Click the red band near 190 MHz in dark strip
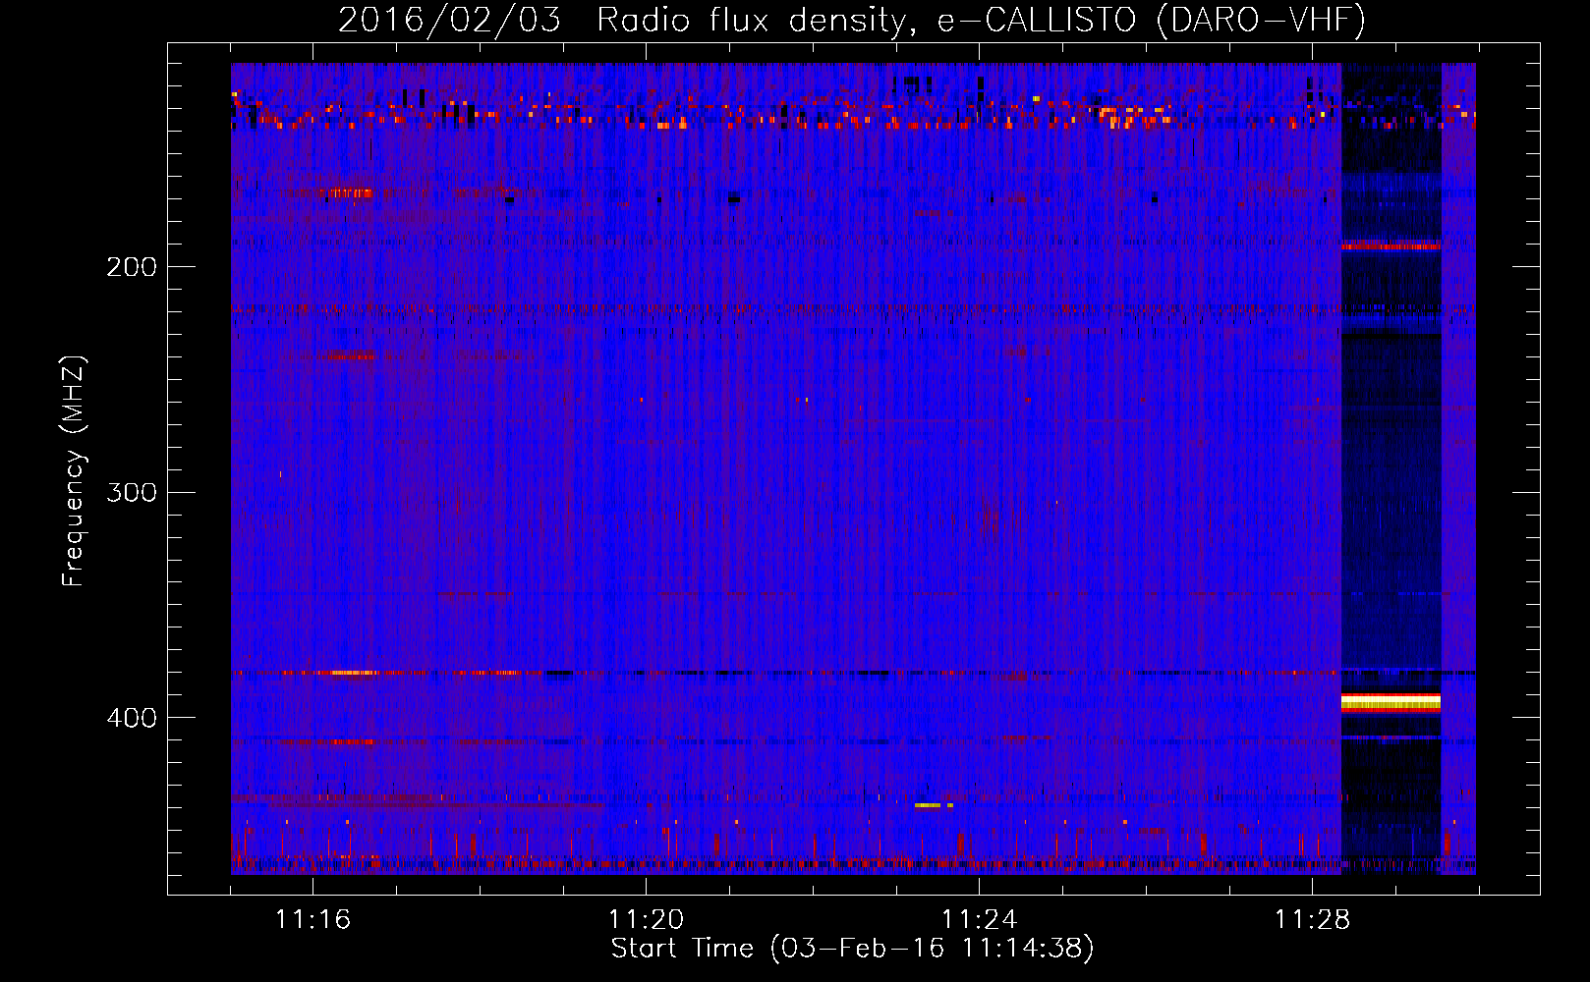The image size is (1590, 982). coord(1391,246)
